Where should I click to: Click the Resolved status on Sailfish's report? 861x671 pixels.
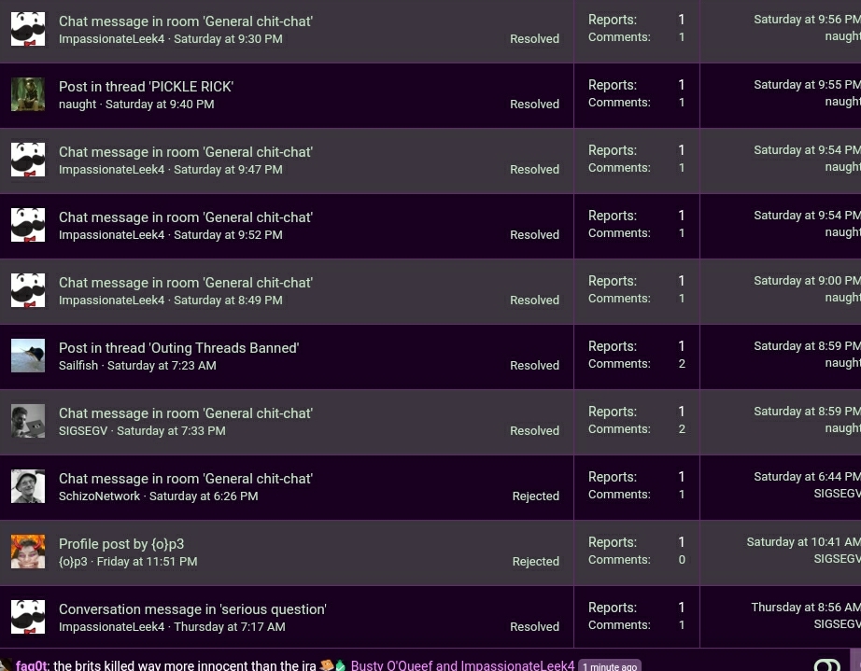point(534,366)
